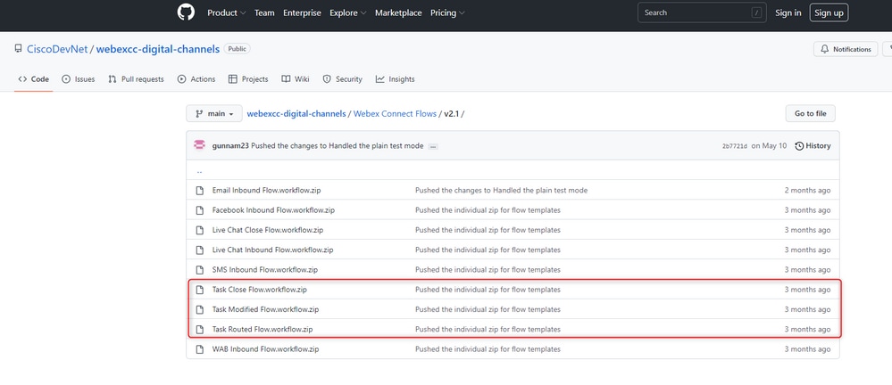The width and height of the screenshot is (892, 385).
Task: Expand the main branch selector dropdown
Action: (214, 113)
